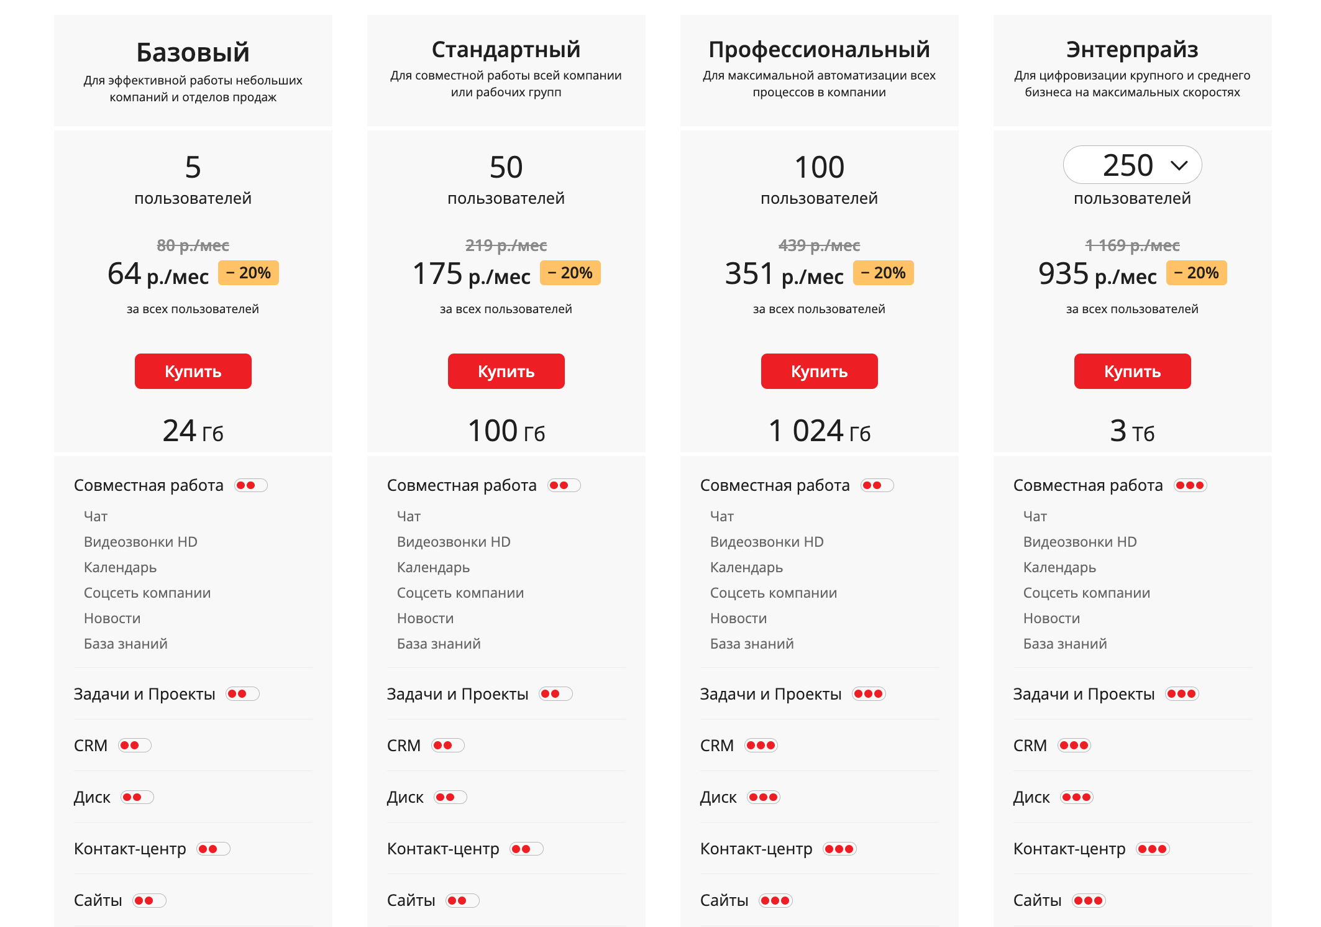Screen dimensions: 1321x927
Task: Purchase the Энтерпрайз plan with Купить
Action: click(x=1132, y=372)
